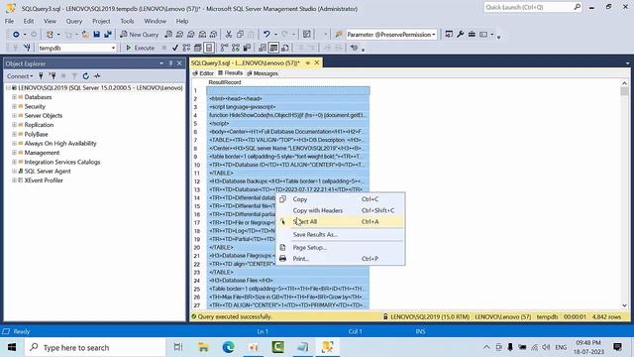
Task: Select the PolyBase tree item
Action: pos(36,134)
